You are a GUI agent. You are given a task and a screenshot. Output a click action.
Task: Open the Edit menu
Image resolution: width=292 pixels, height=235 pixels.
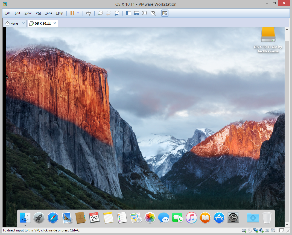(x=17, y=13)
